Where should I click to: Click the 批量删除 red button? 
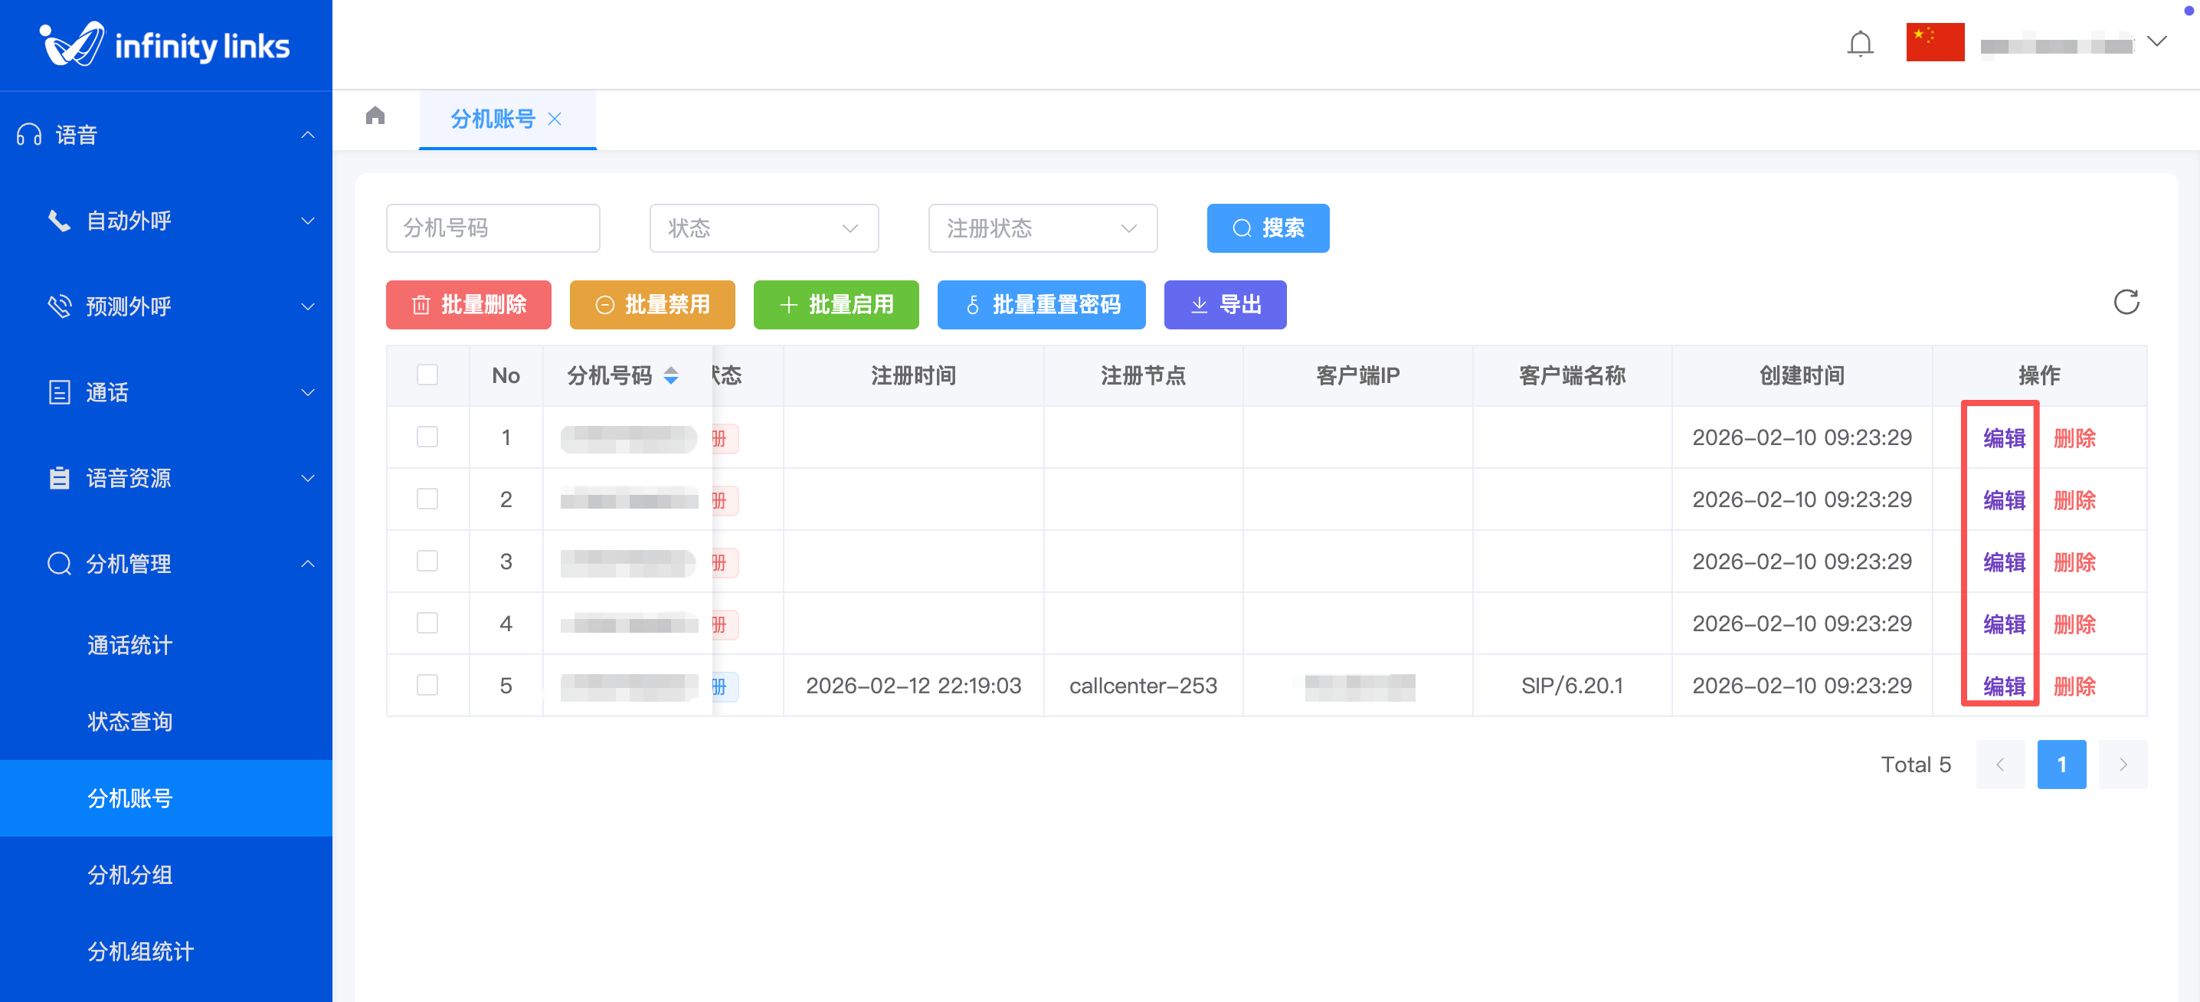click(468, 305)
